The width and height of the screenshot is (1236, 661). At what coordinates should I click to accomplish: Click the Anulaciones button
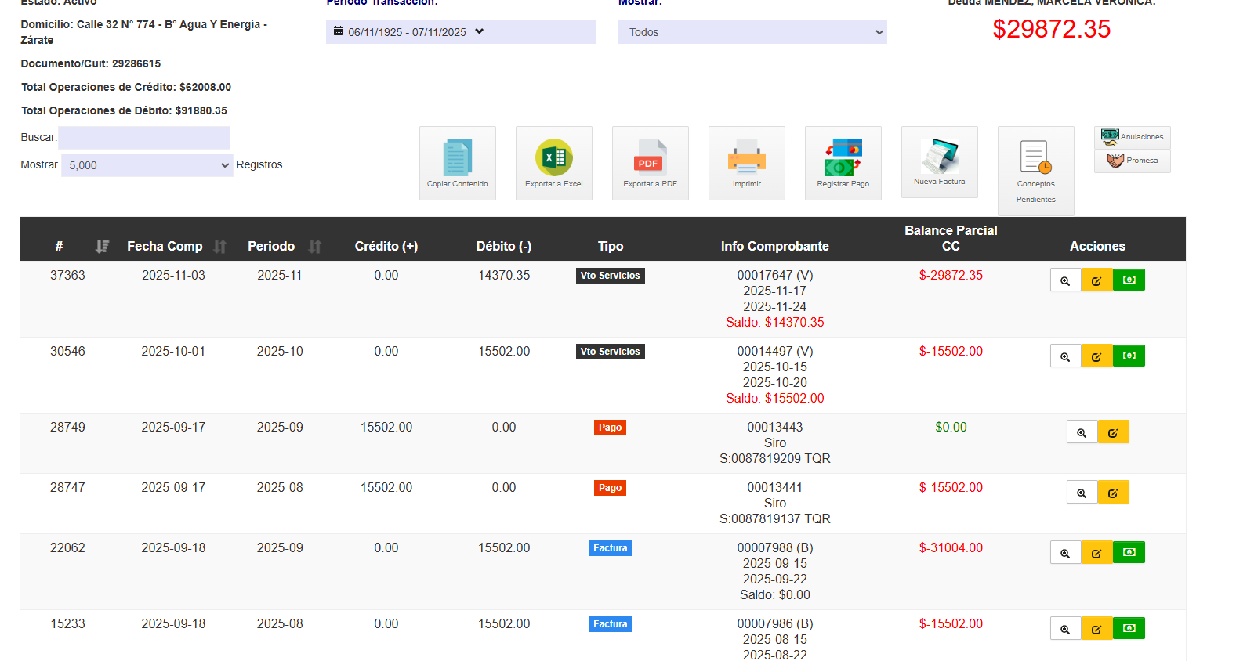point(1132,137)
